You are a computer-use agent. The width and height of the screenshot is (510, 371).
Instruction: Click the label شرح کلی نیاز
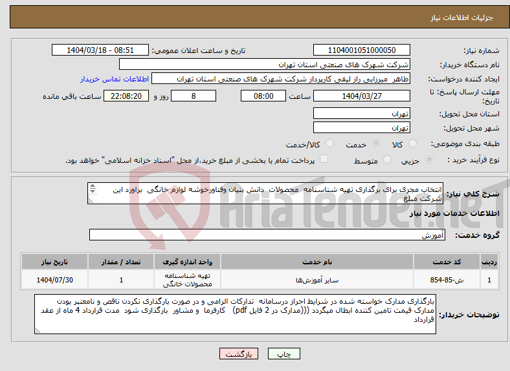click(x=472, y=194)
